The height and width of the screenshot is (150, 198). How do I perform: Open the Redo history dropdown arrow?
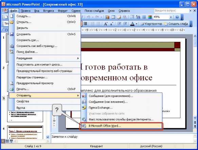click(101, 17)
